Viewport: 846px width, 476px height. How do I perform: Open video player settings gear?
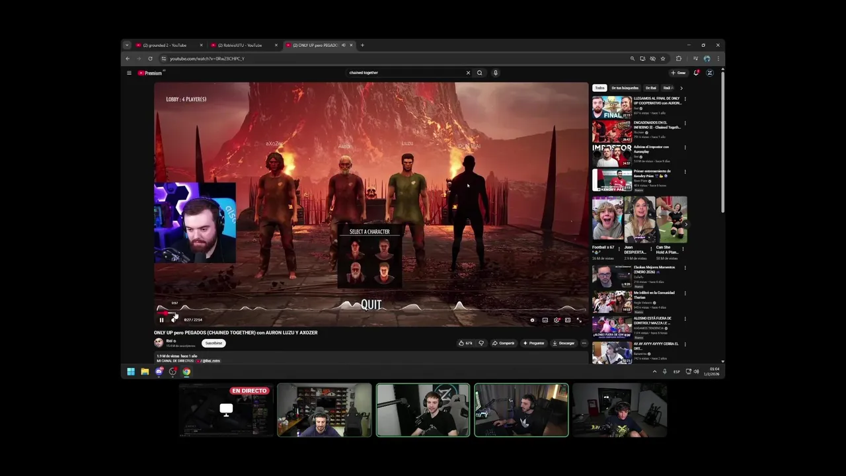pos(557,320)
